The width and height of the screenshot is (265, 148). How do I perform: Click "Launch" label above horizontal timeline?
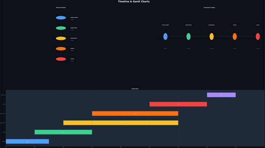coord(258,25)
